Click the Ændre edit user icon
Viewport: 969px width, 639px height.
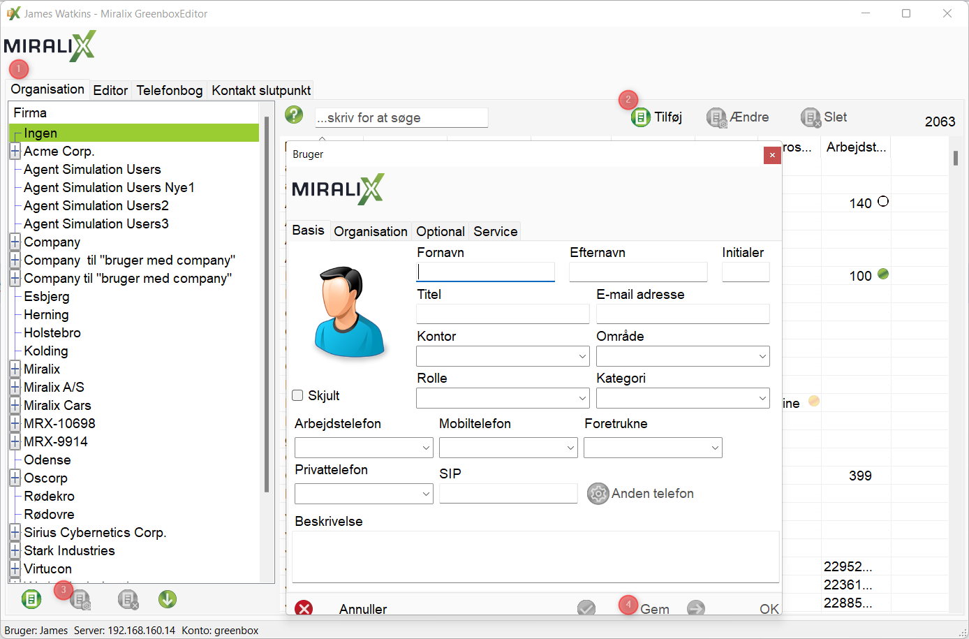[x=716, y=117]
